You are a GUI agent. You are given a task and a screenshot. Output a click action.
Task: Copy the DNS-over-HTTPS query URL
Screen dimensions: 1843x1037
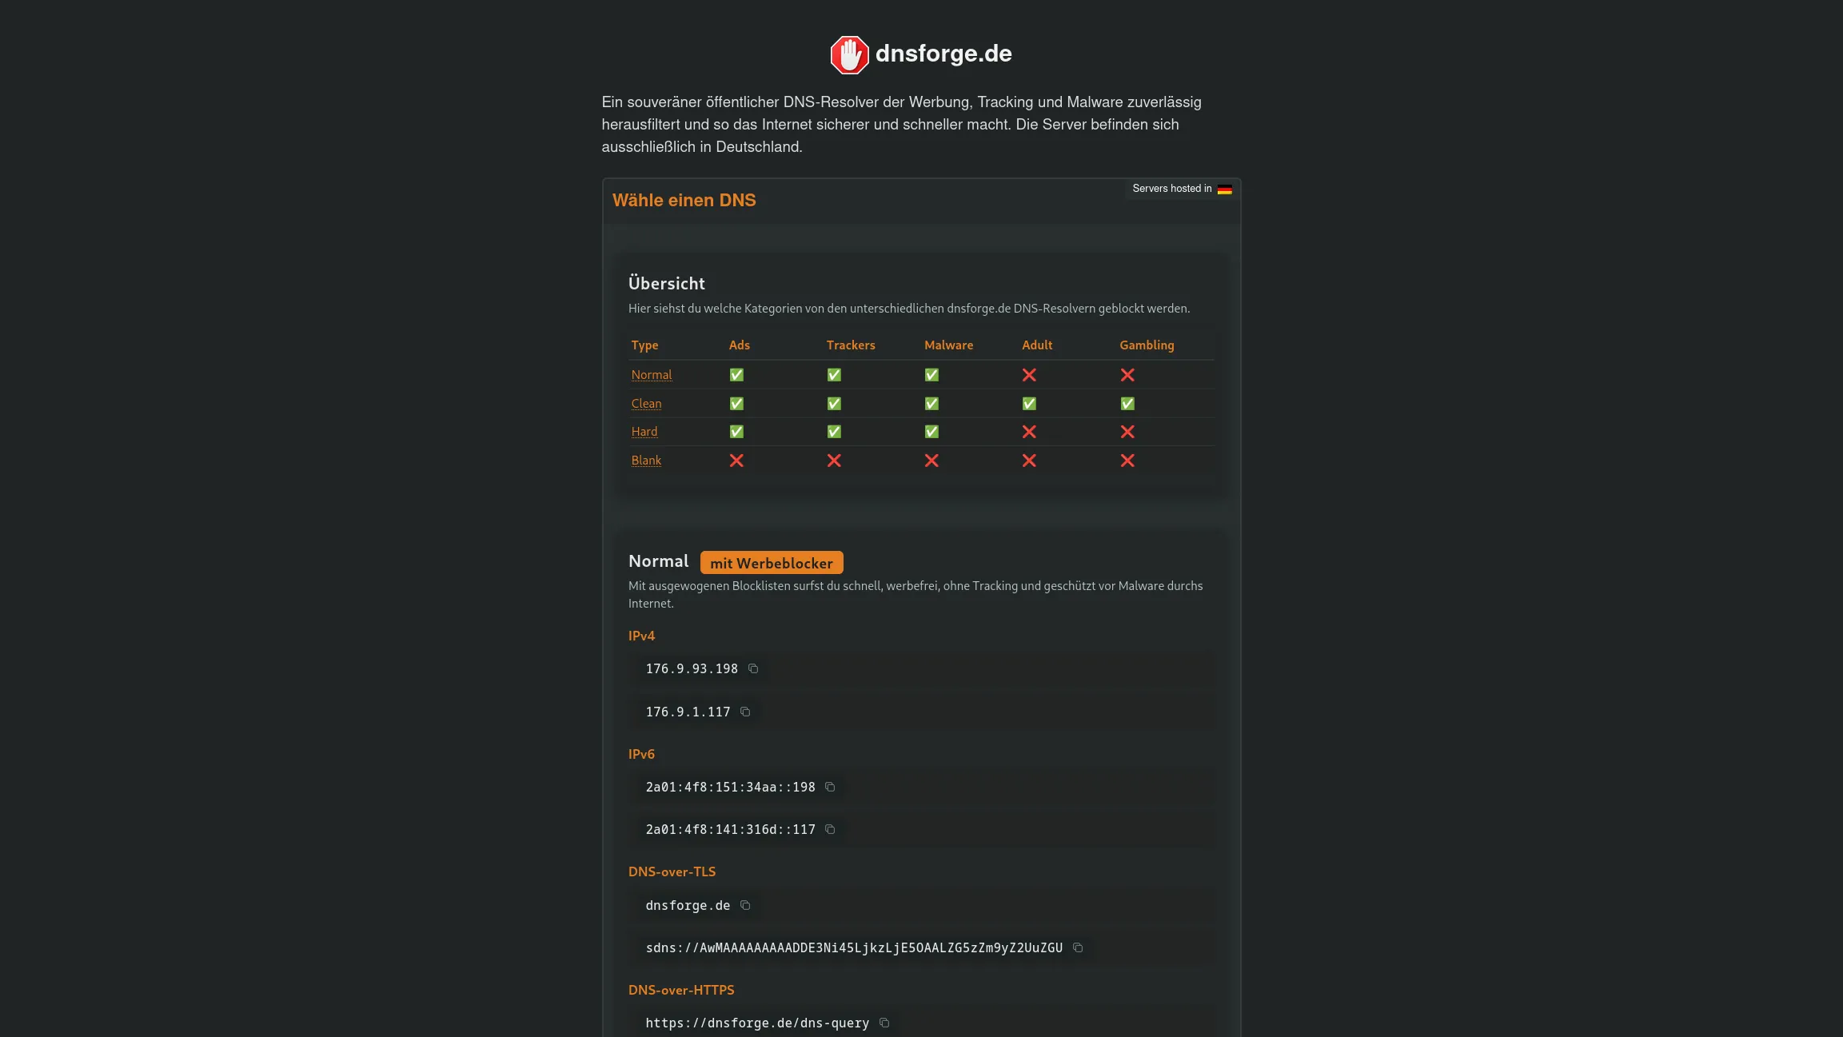884,1023
